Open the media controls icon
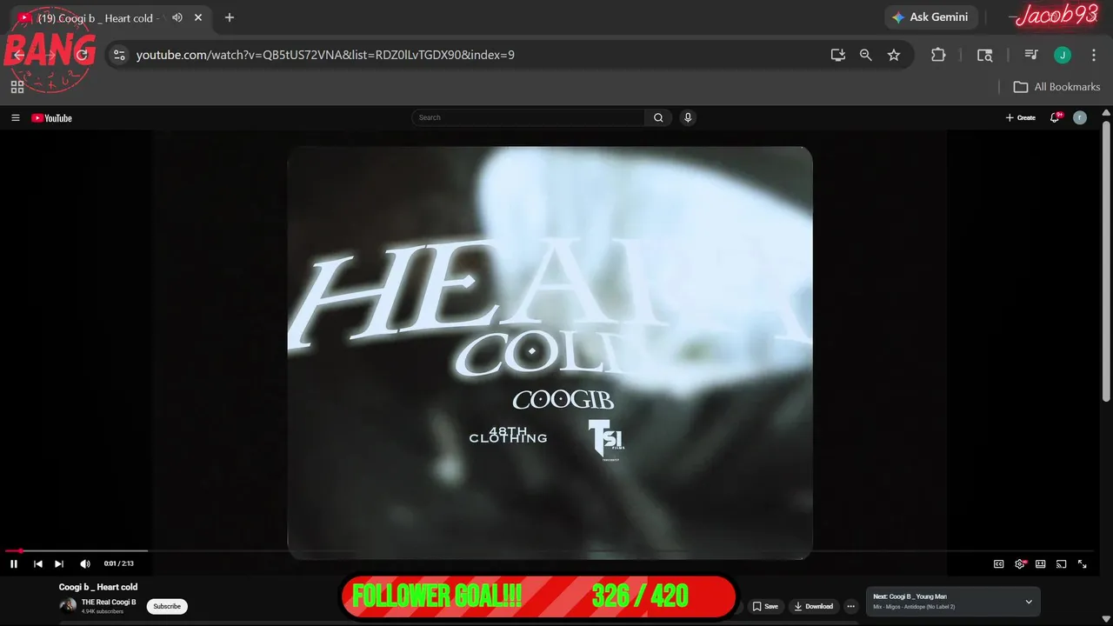 click(1031, 55)
